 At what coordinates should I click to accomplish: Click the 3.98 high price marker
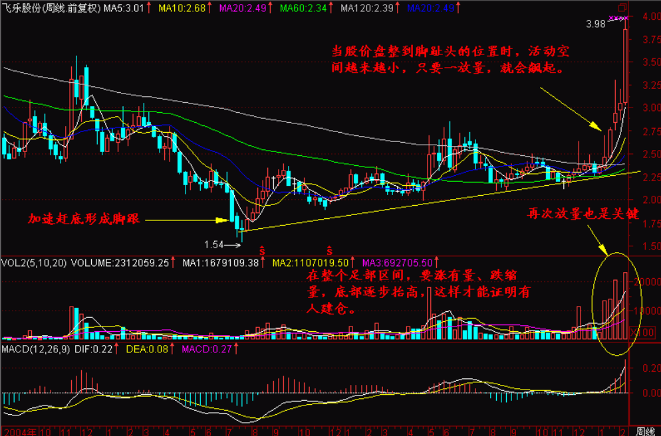[596, 24]
